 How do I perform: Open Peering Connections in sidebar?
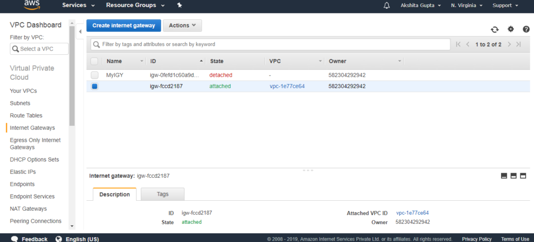click(36, 221)
